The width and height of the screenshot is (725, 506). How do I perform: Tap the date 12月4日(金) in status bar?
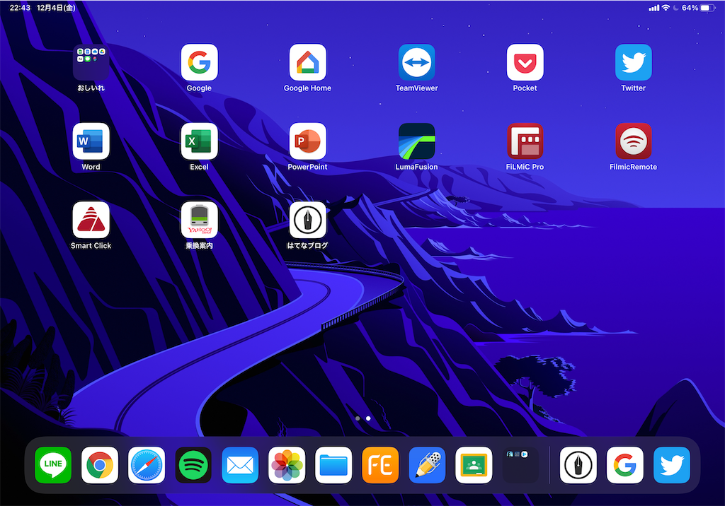pyautogui.click(x=56, y=8)
